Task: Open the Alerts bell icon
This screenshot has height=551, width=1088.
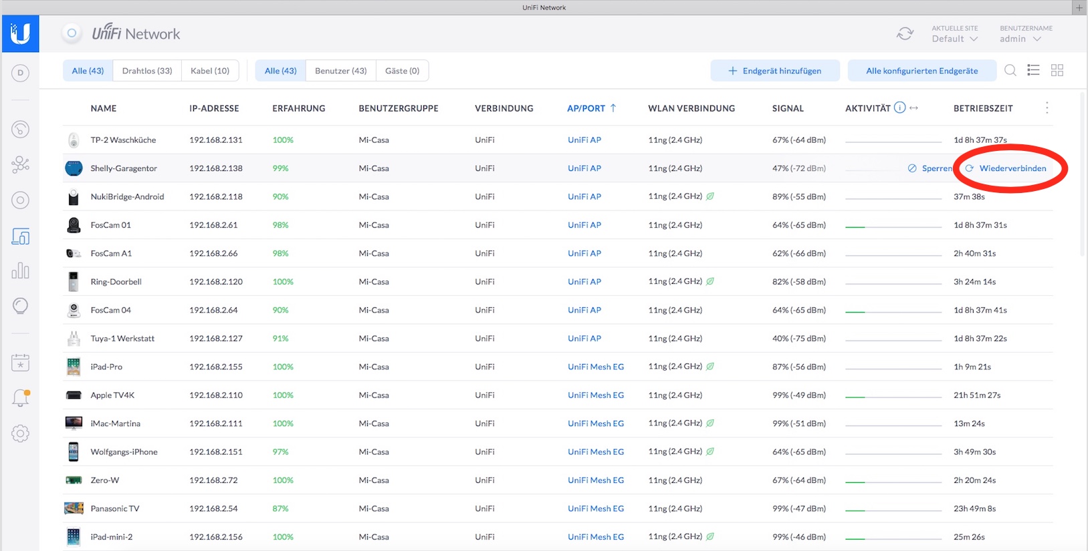Action: click(20, 398)
